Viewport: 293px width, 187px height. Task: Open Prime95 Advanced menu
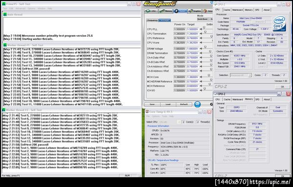point(21,9)
